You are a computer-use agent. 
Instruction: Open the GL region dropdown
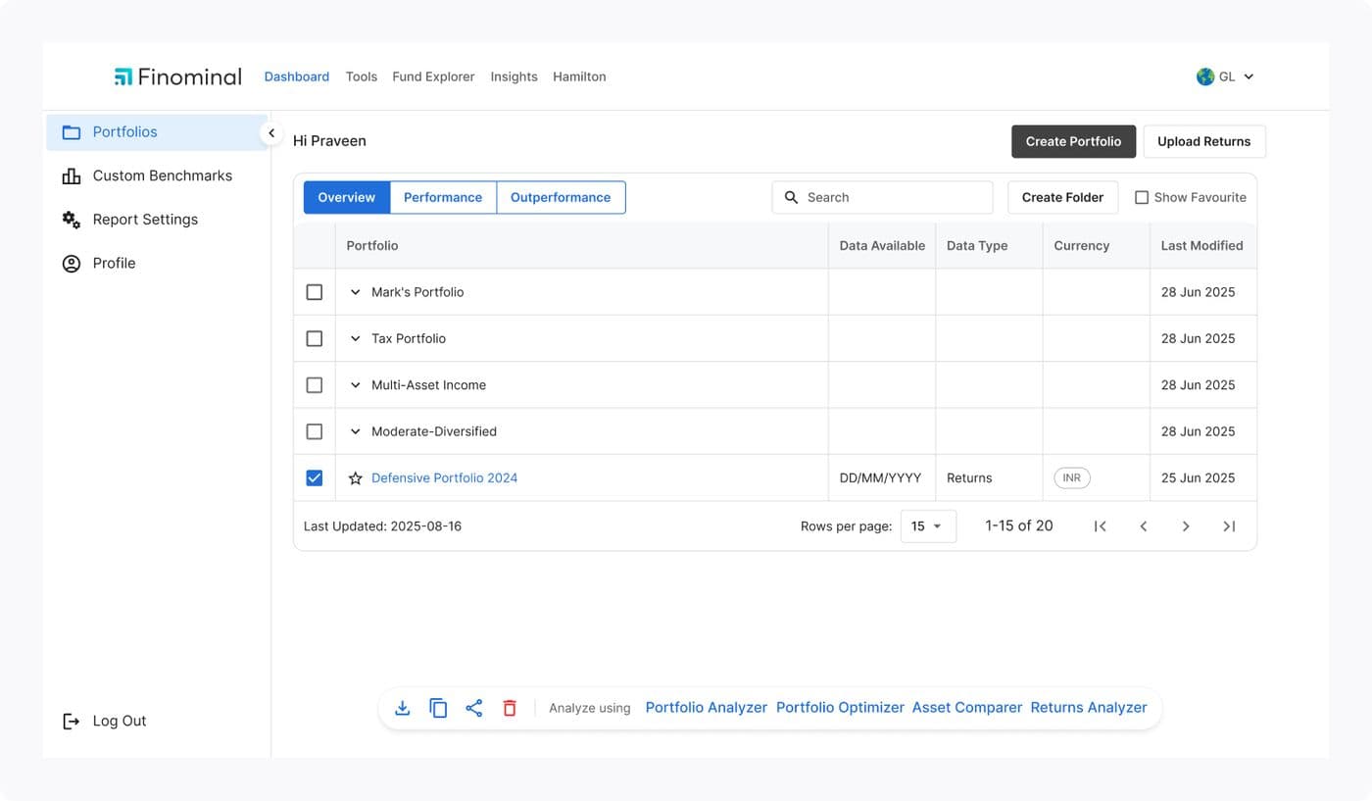1226,76
